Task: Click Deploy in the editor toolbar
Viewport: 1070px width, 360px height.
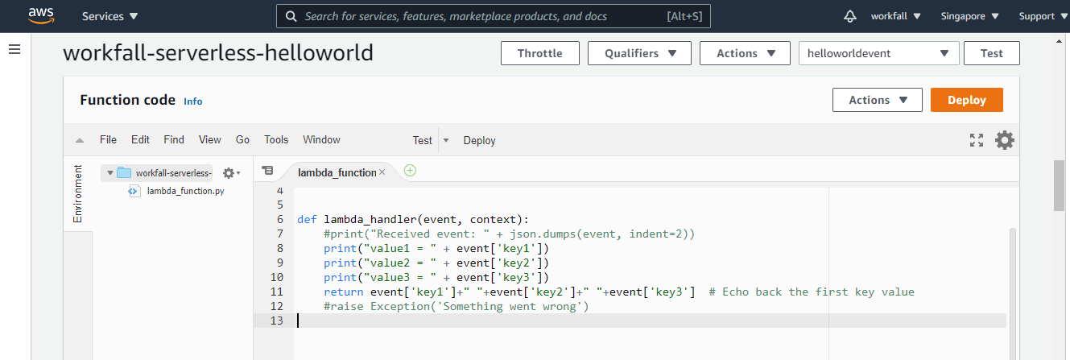Action: coord(479,140)
